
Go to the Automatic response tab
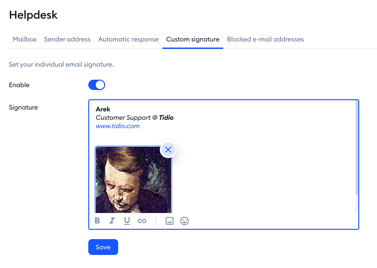pyautogui.click(x=128, y=39)
